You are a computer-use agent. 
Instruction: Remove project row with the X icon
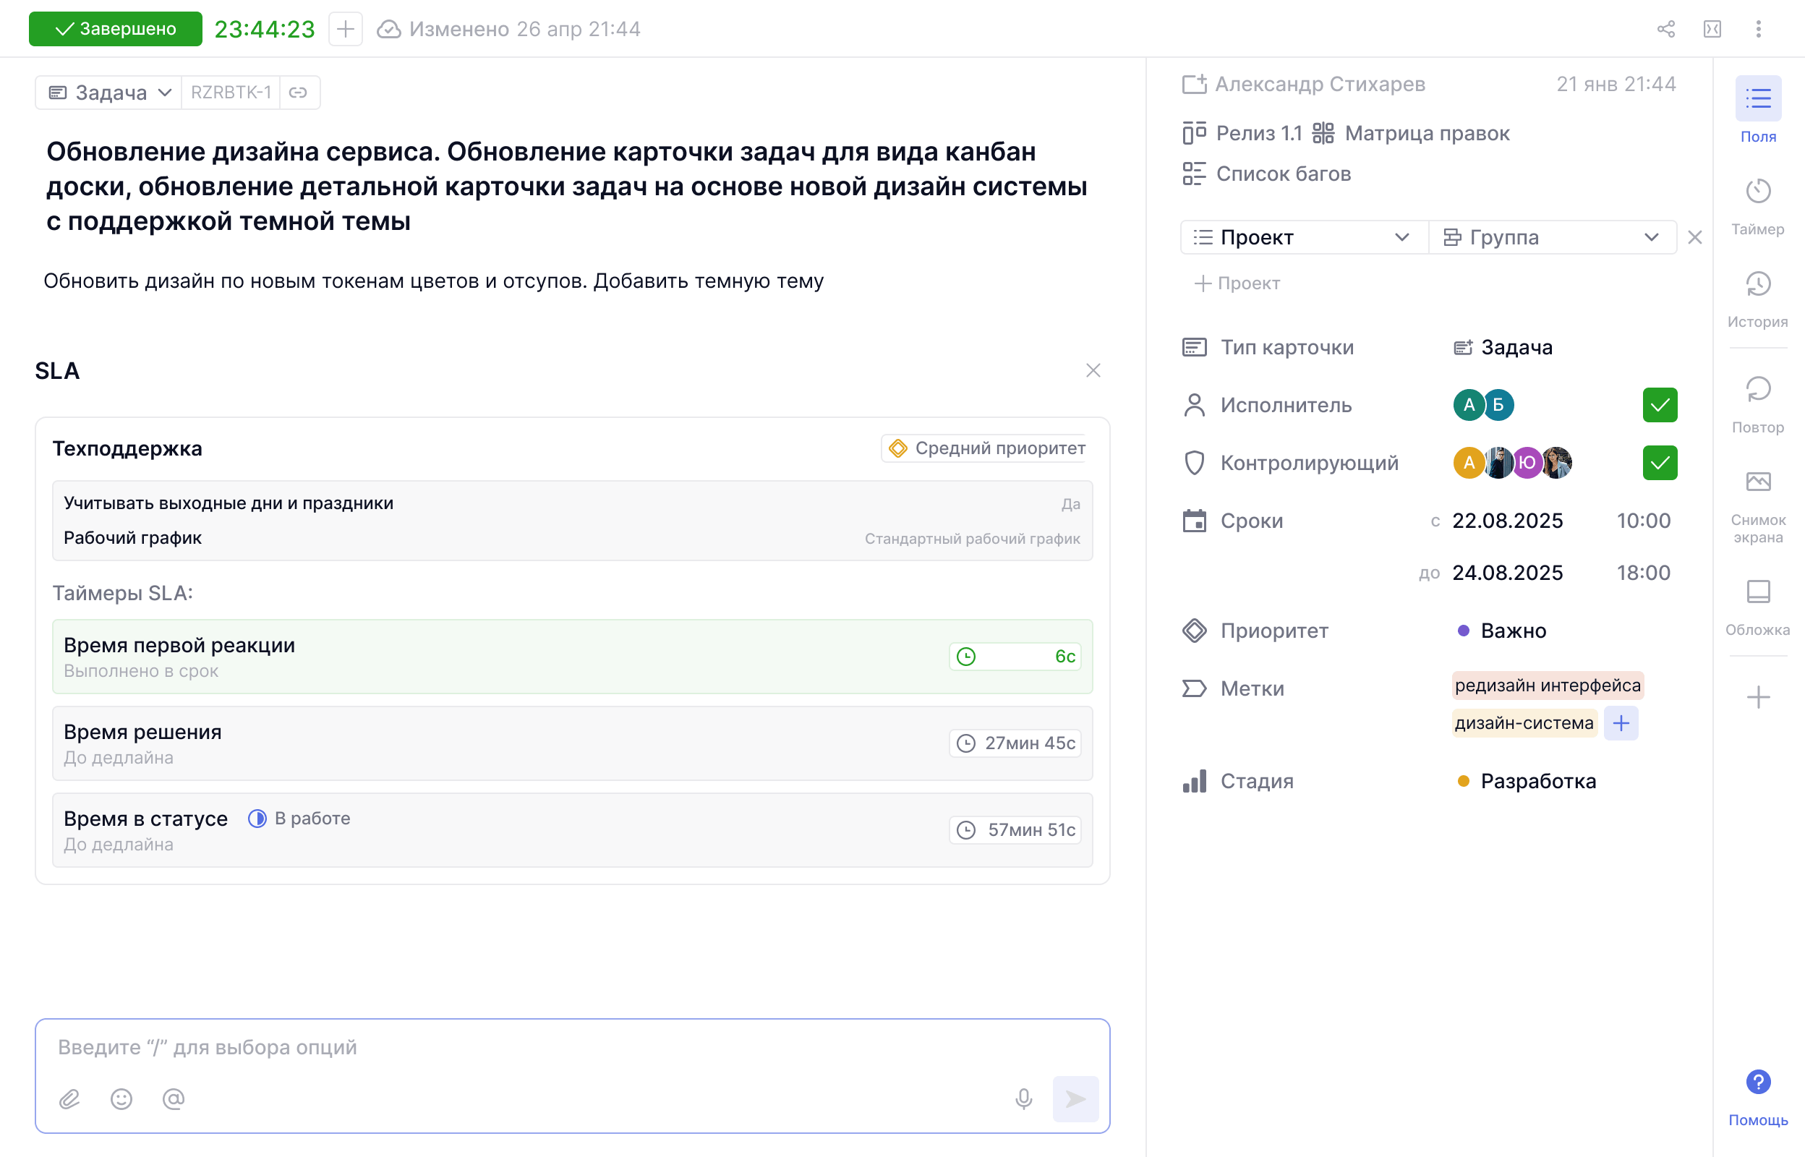click(x=1694, y=237)
